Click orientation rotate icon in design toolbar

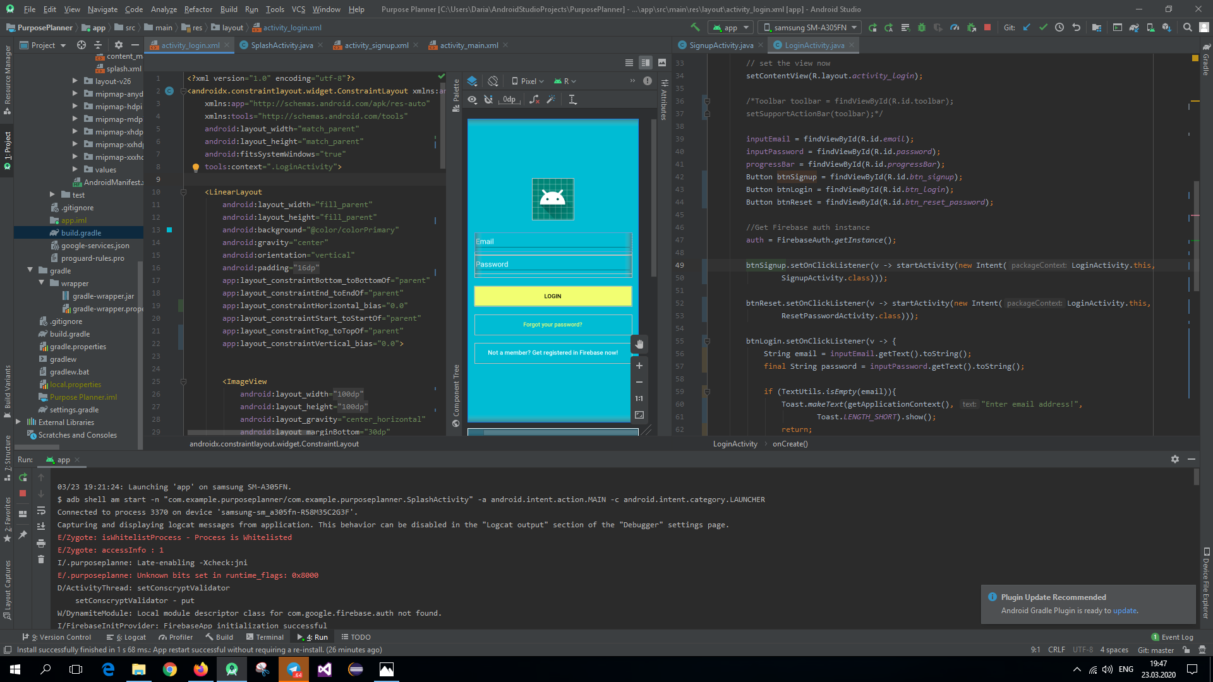point(493,81)
